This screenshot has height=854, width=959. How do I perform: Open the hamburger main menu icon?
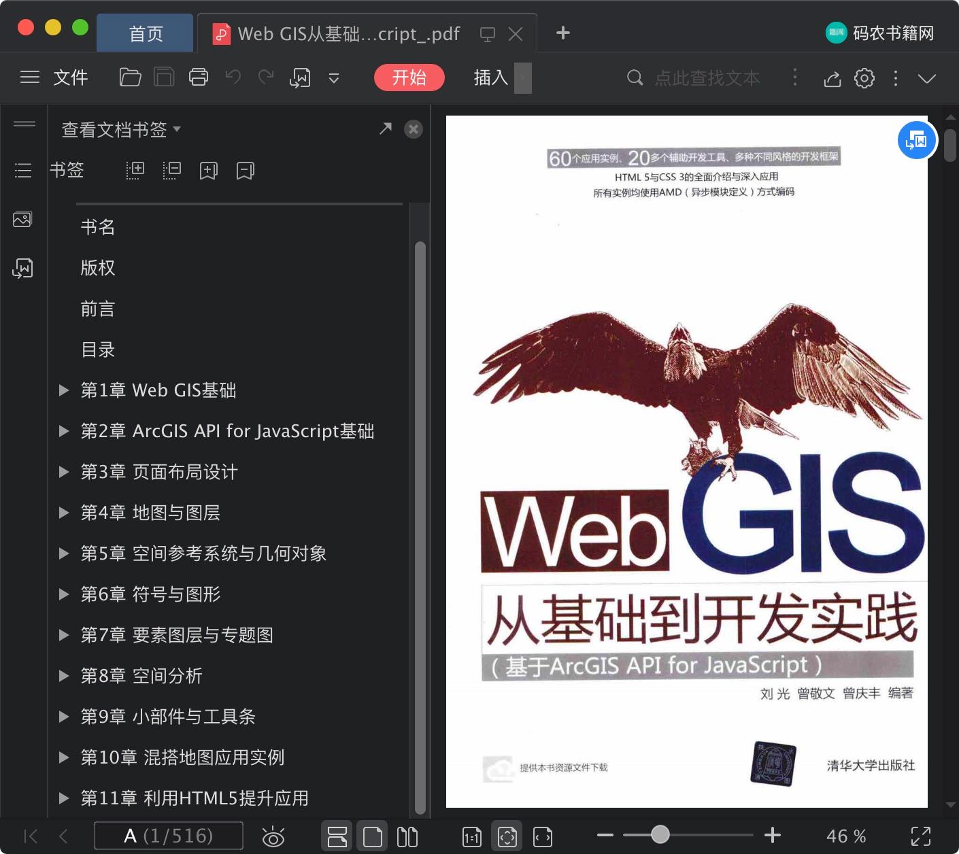point(30,78)
